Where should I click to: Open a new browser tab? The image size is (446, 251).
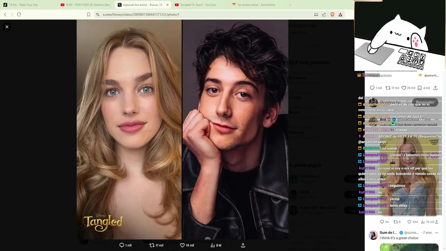[290, 5]
